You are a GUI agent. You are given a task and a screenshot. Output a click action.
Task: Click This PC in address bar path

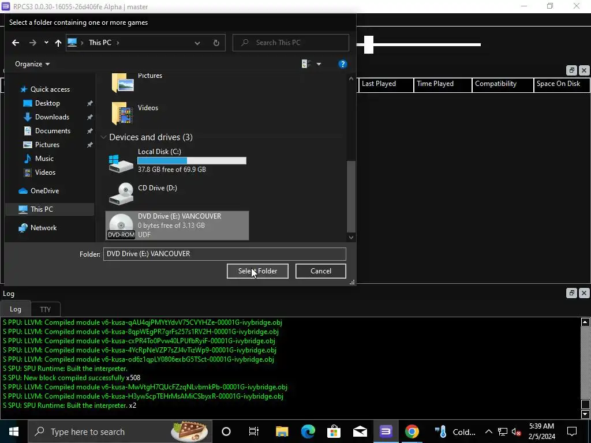(x=100, y=43)
